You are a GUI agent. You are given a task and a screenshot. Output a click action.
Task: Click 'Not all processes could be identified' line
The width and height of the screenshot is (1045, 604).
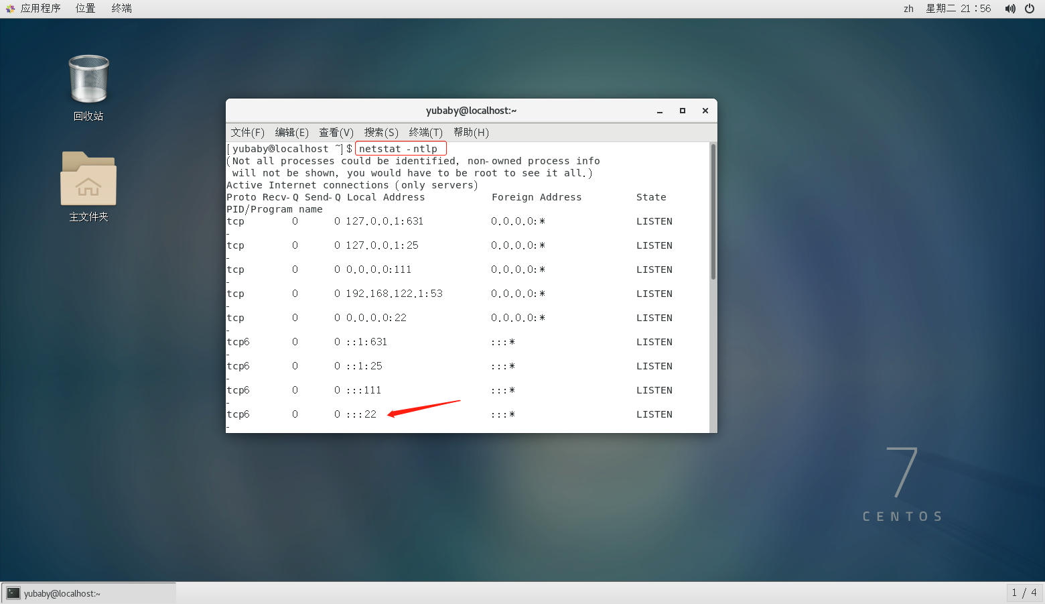point(413,161)
